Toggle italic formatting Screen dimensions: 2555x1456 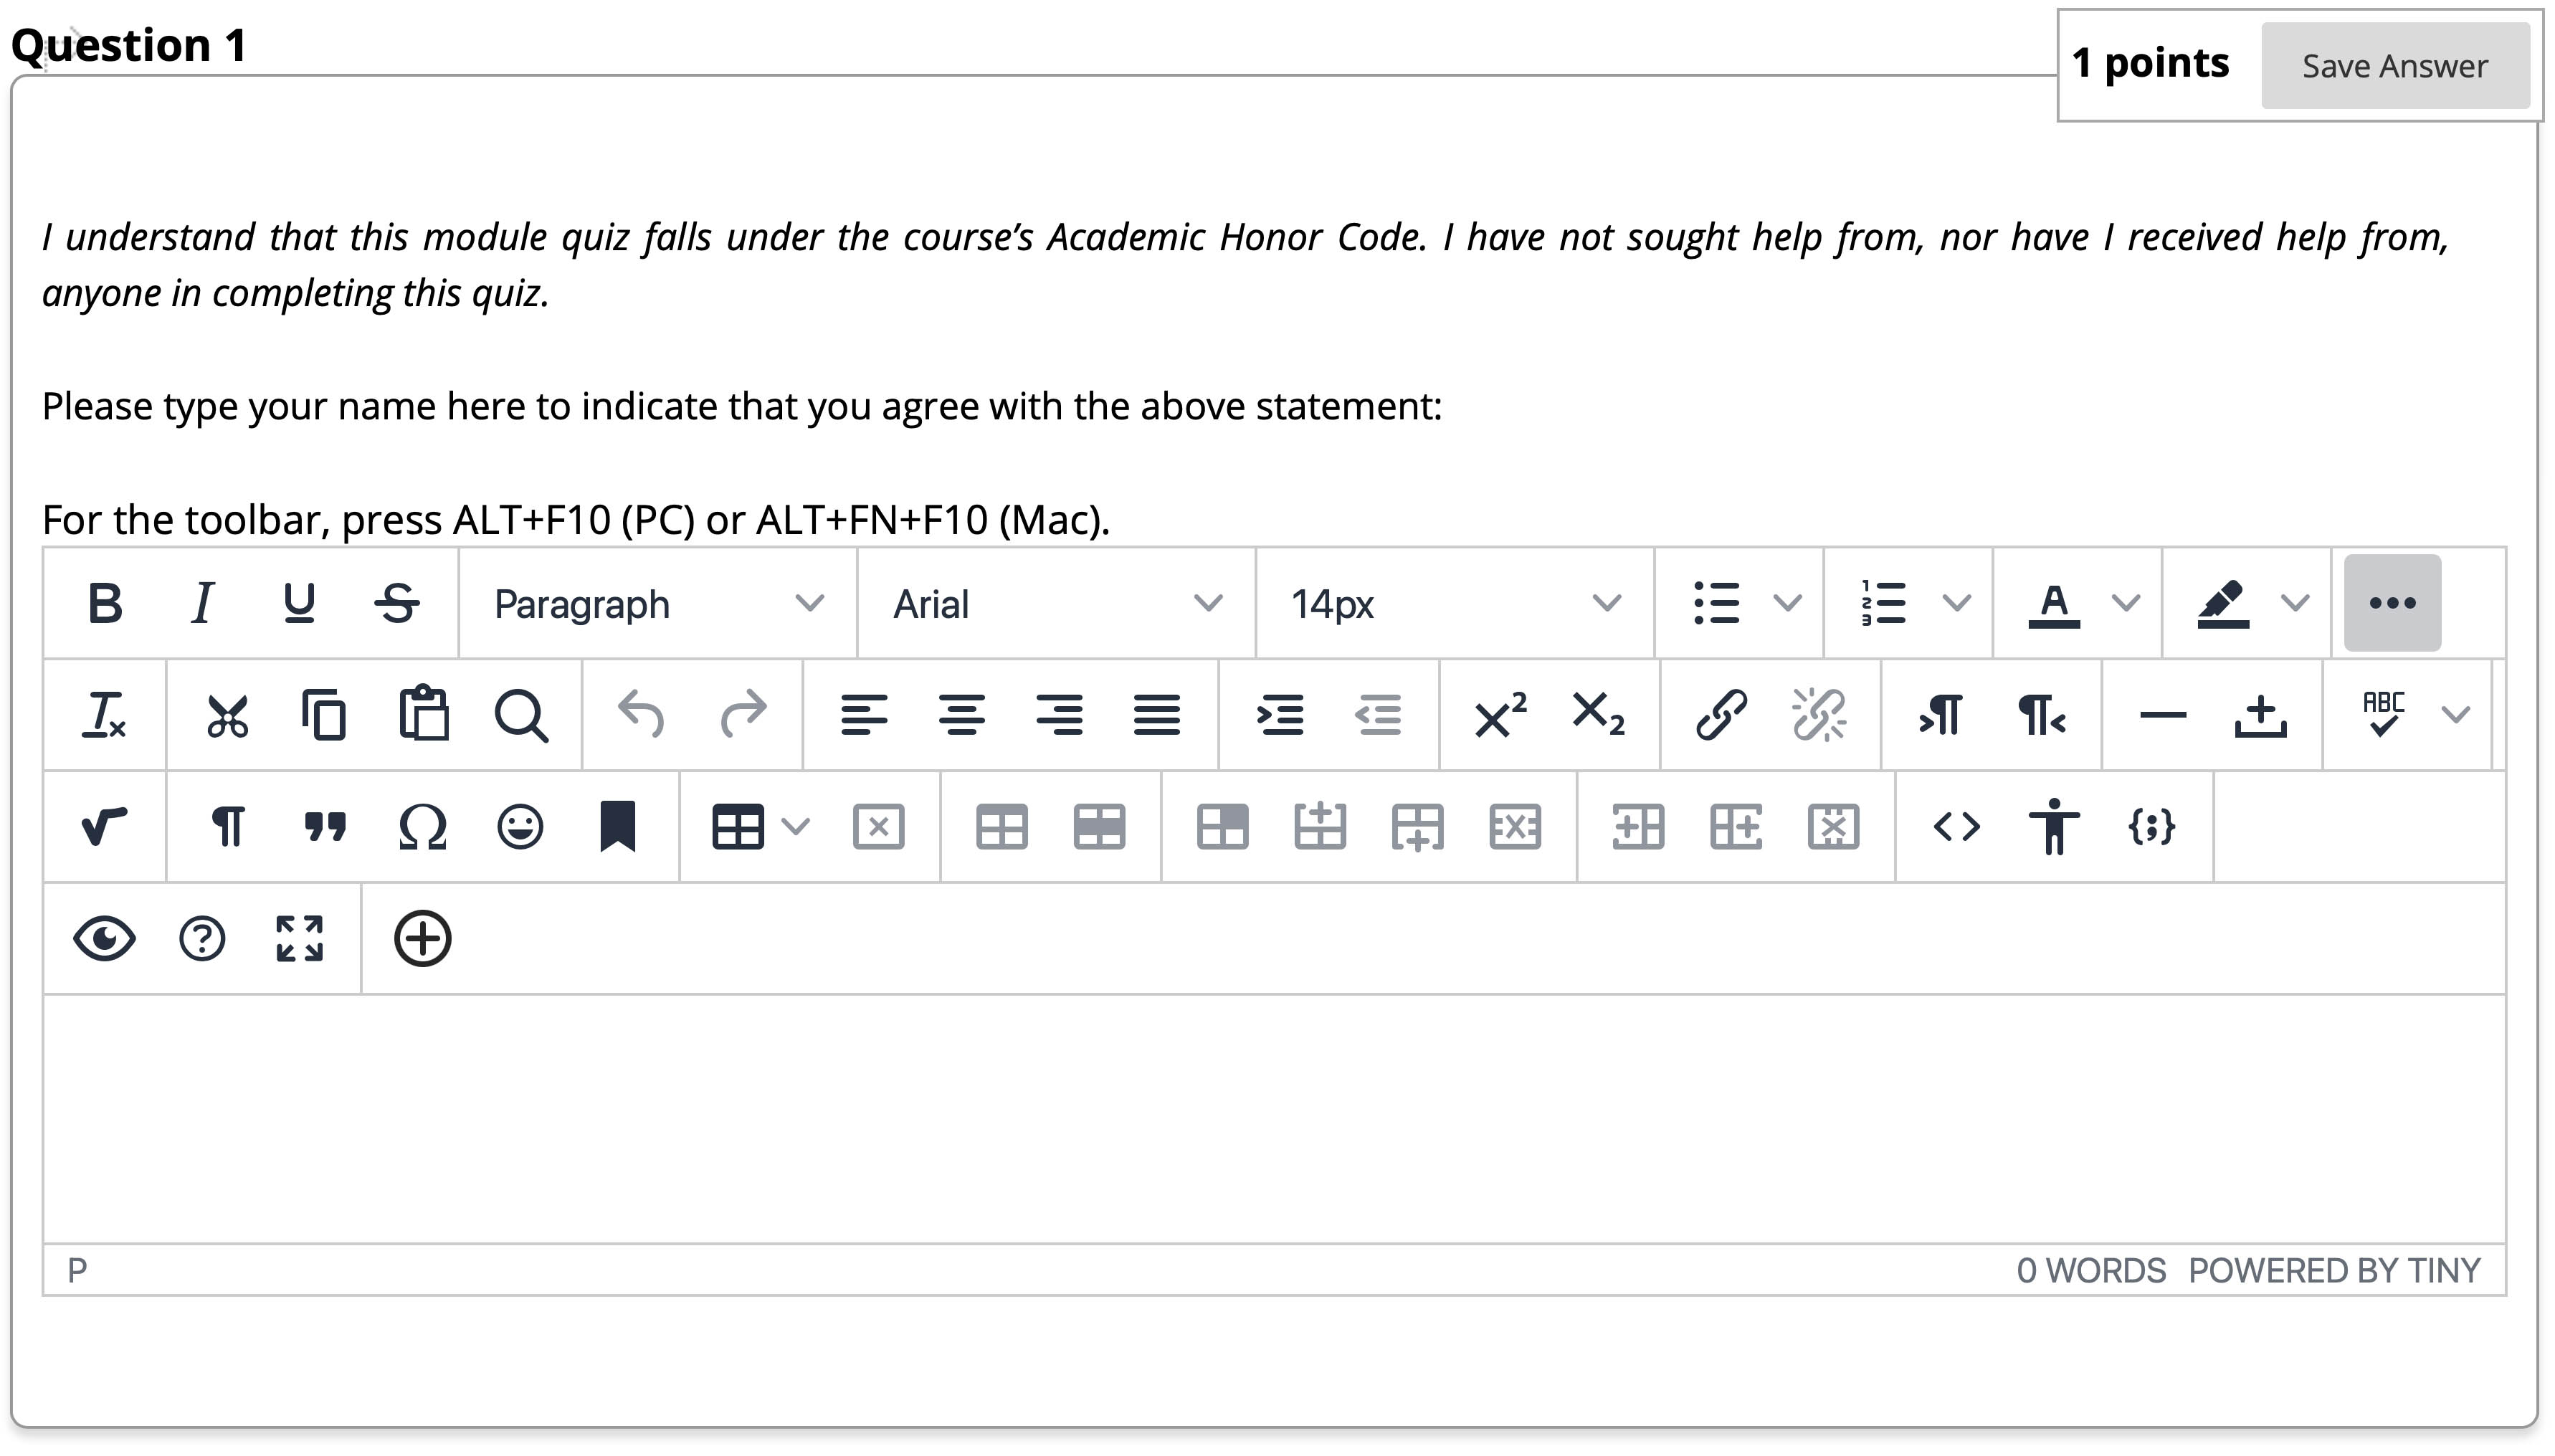coord(202,603)
